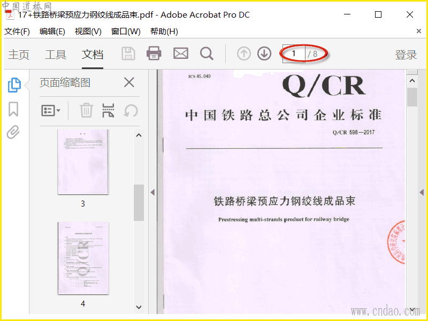The height and width of the screenshot is (321, 428).
Task: Open the Attachments paperclip icon
Action: [13, 132]
